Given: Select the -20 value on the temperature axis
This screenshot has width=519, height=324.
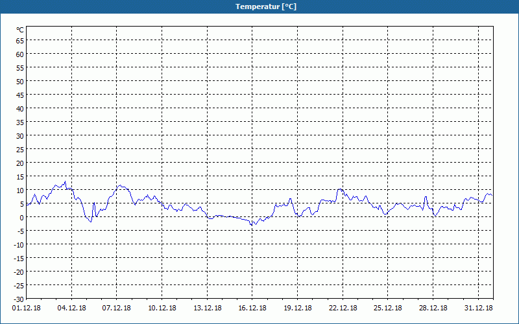Looking at the screenshot, I should tap(19, 272).
